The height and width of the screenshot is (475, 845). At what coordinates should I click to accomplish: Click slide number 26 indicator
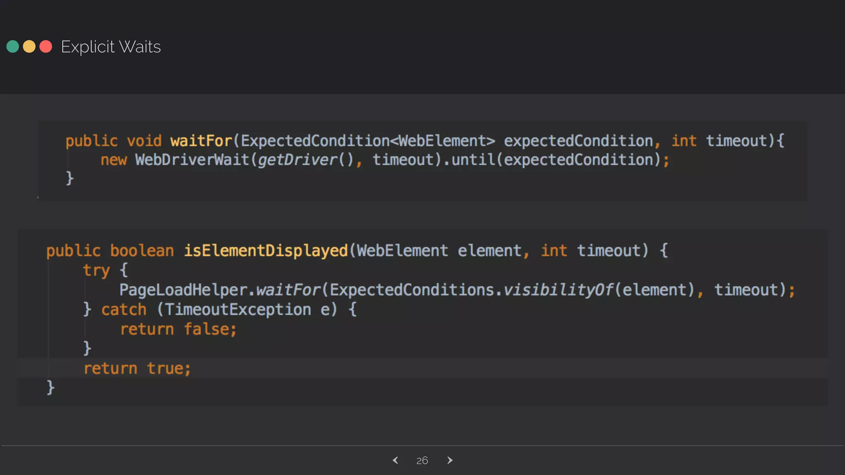click(422, 461)
